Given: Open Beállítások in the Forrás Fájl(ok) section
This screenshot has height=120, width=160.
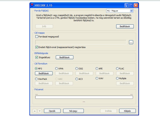Looking at the screenshot, I should point(125,26).
